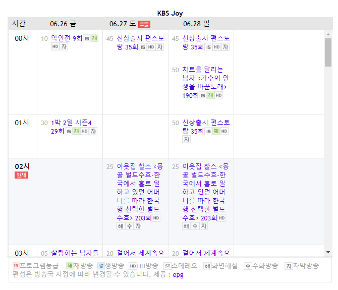338x290 pixels.
Task: Click the 00시 time row label
Action: coord(22,38)
